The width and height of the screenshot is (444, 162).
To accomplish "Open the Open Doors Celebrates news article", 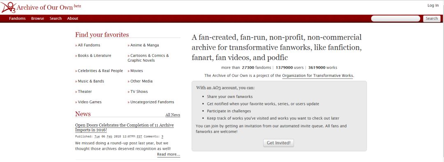I will [124, 127].
